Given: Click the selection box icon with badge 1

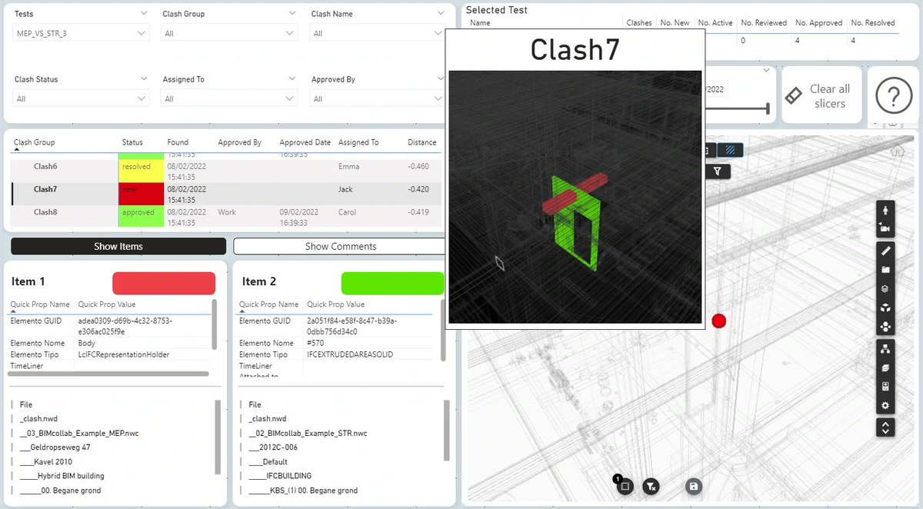Looking at the screenshot, I should 625,486.
